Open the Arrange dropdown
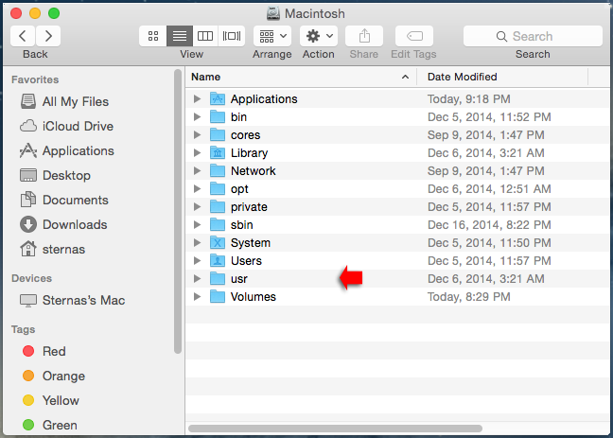 (x=272, y=36)
